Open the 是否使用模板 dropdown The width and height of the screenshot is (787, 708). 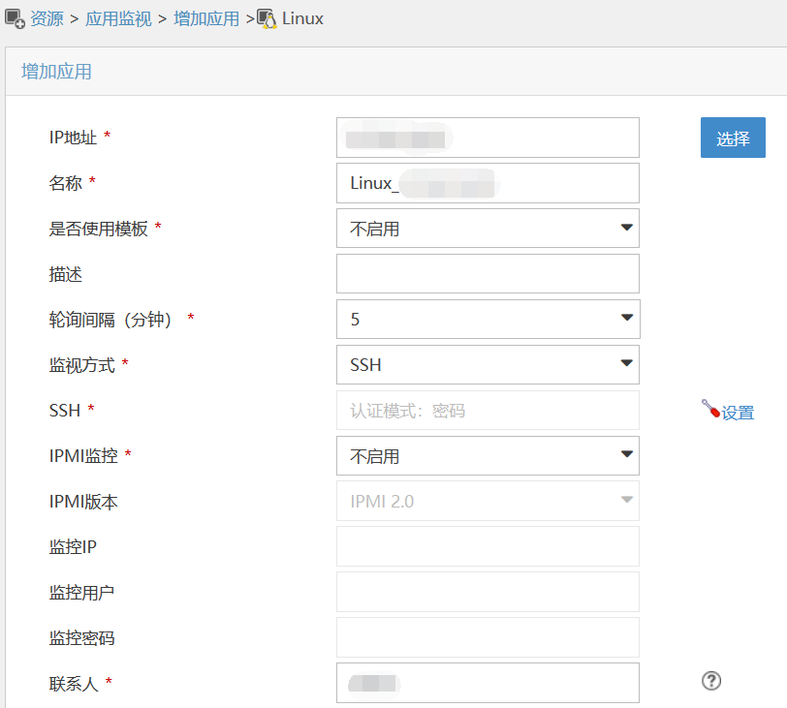(488, 229)
